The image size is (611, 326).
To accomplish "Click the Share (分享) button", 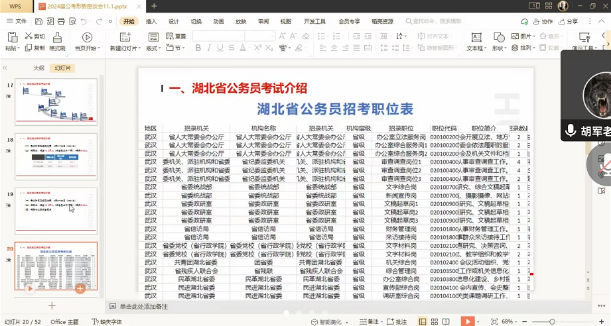I will click(567, 21).
